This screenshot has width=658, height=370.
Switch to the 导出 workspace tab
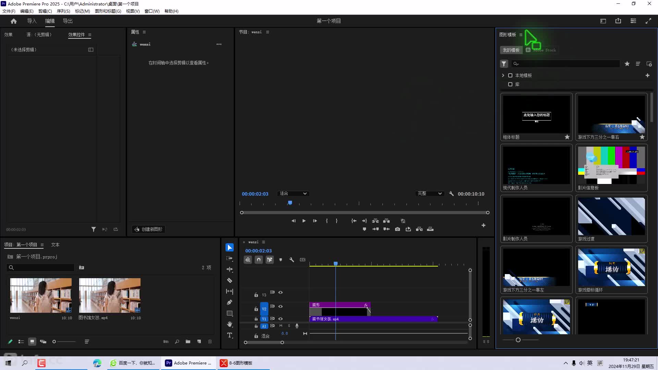[x=68, y=21]
